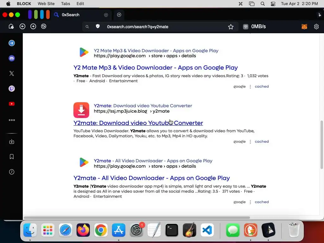324x243 pixels.
Task: Open Y2 Mate Mp3 & Video Downloader result
Action: pos(156,68)
